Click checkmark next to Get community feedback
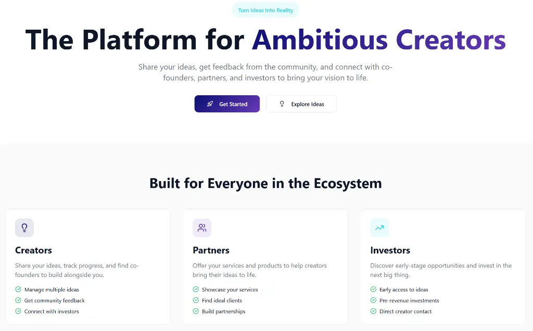The width and height of the screenshot is (533, 331). (18, 300)
